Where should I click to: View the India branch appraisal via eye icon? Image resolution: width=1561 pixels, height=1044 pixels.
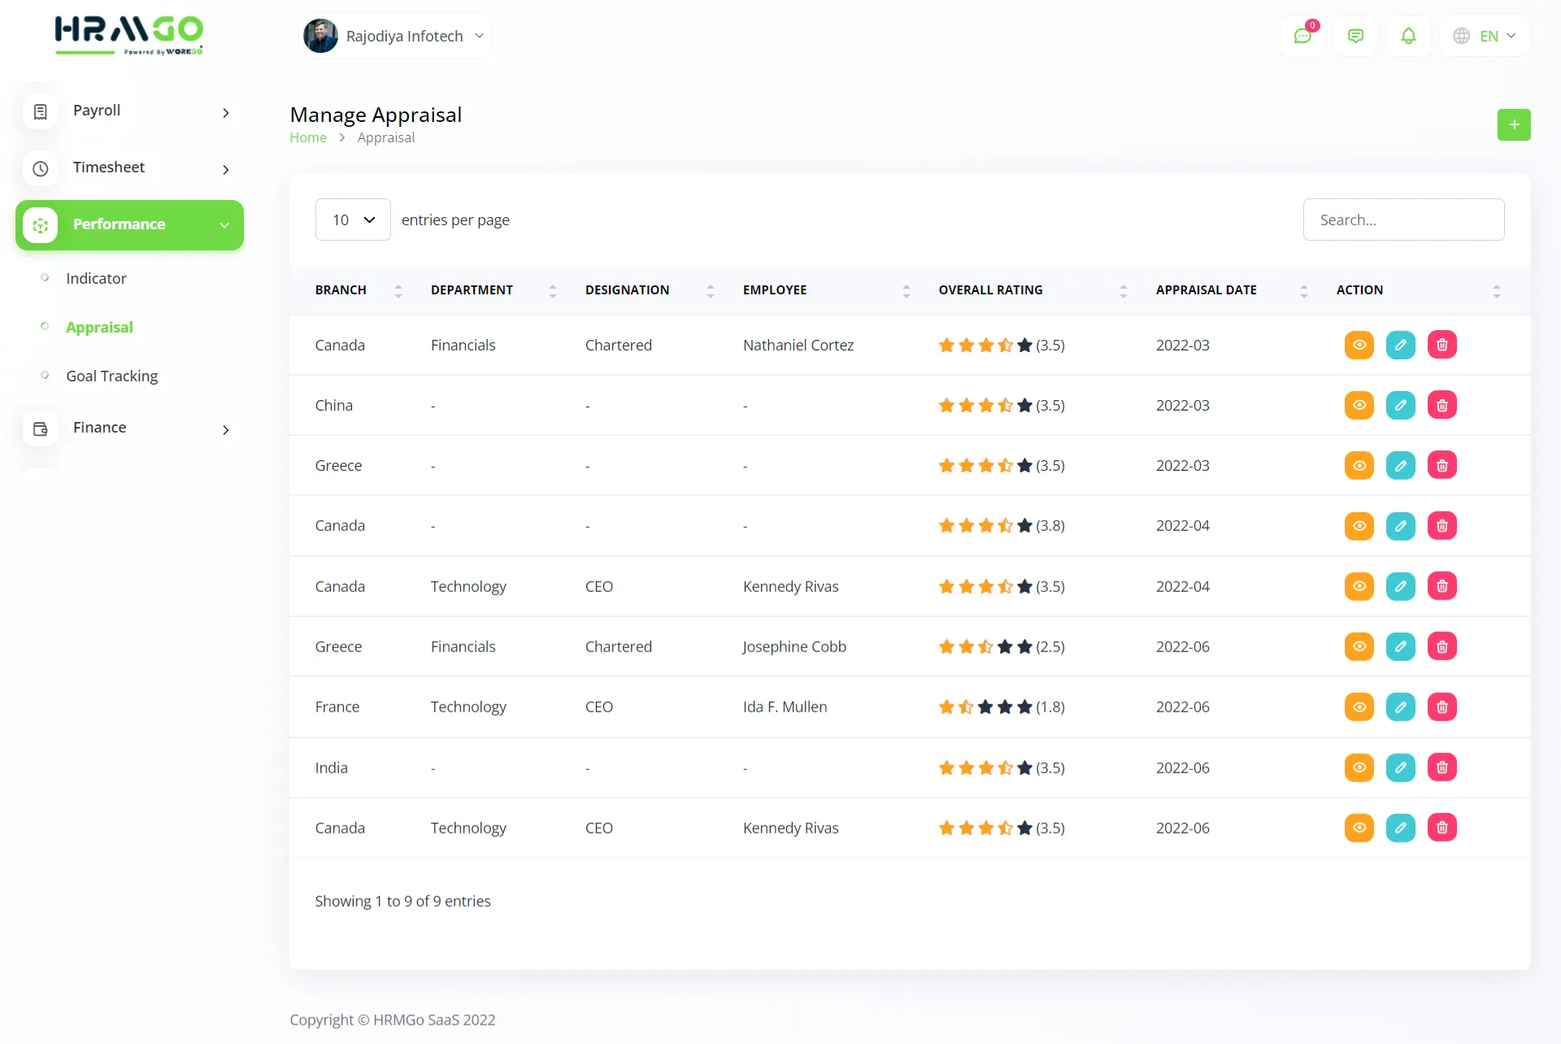pyautogui.click(x=1359, y=768)
